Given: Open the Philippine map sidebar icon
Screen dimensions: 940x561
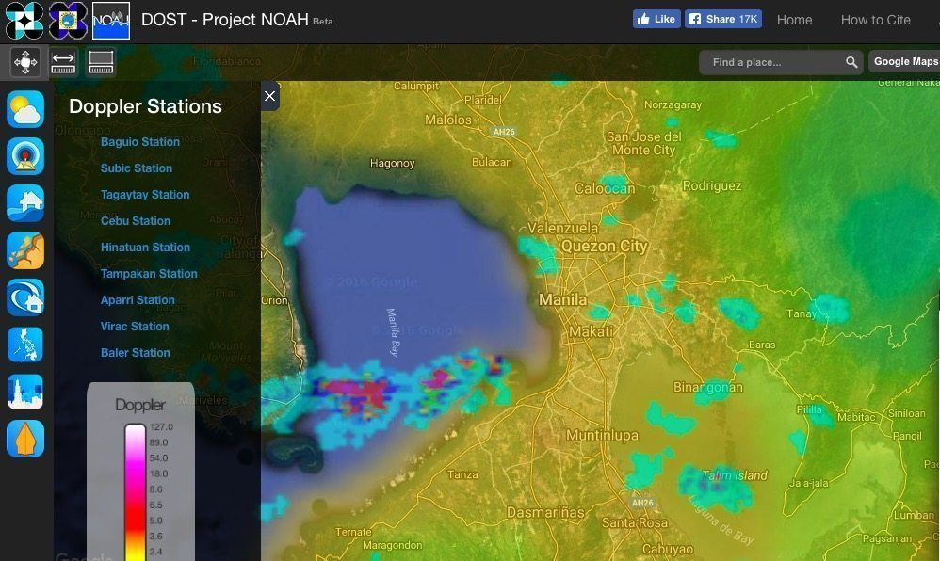Looking at the screenshot, I should [x=25, y=345].
